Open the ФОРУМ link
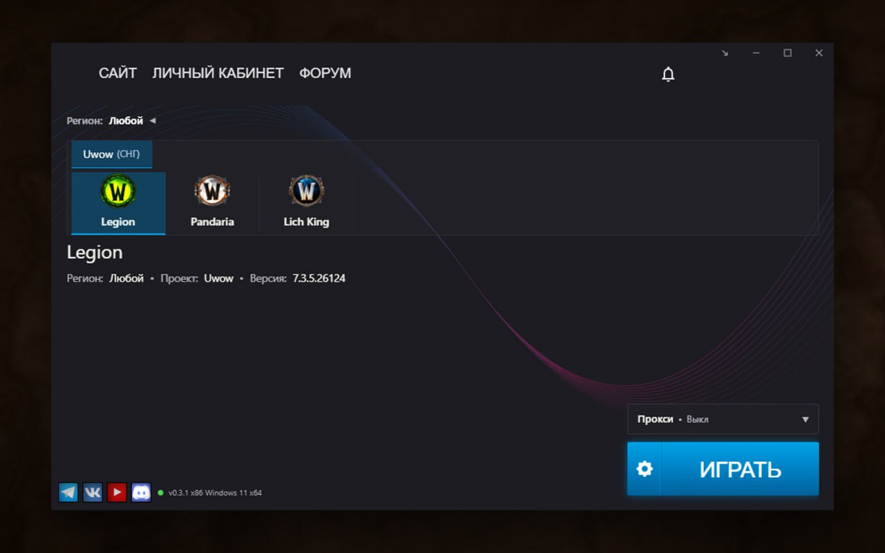 point(325,73)
